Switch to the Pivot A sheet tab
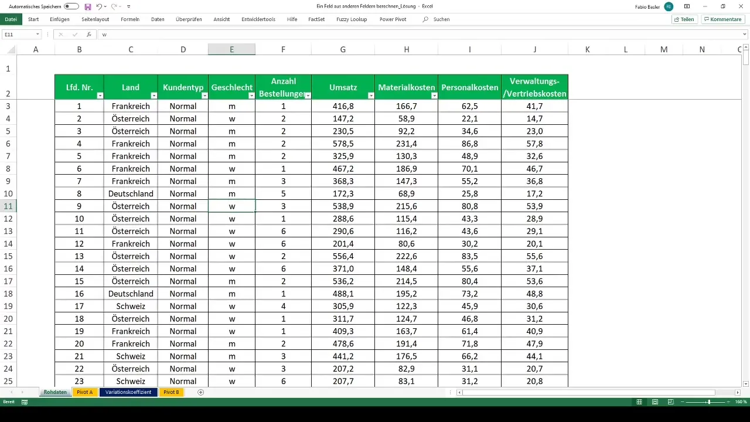Viewport: 750px width, 422px height. tap(85, 392)
